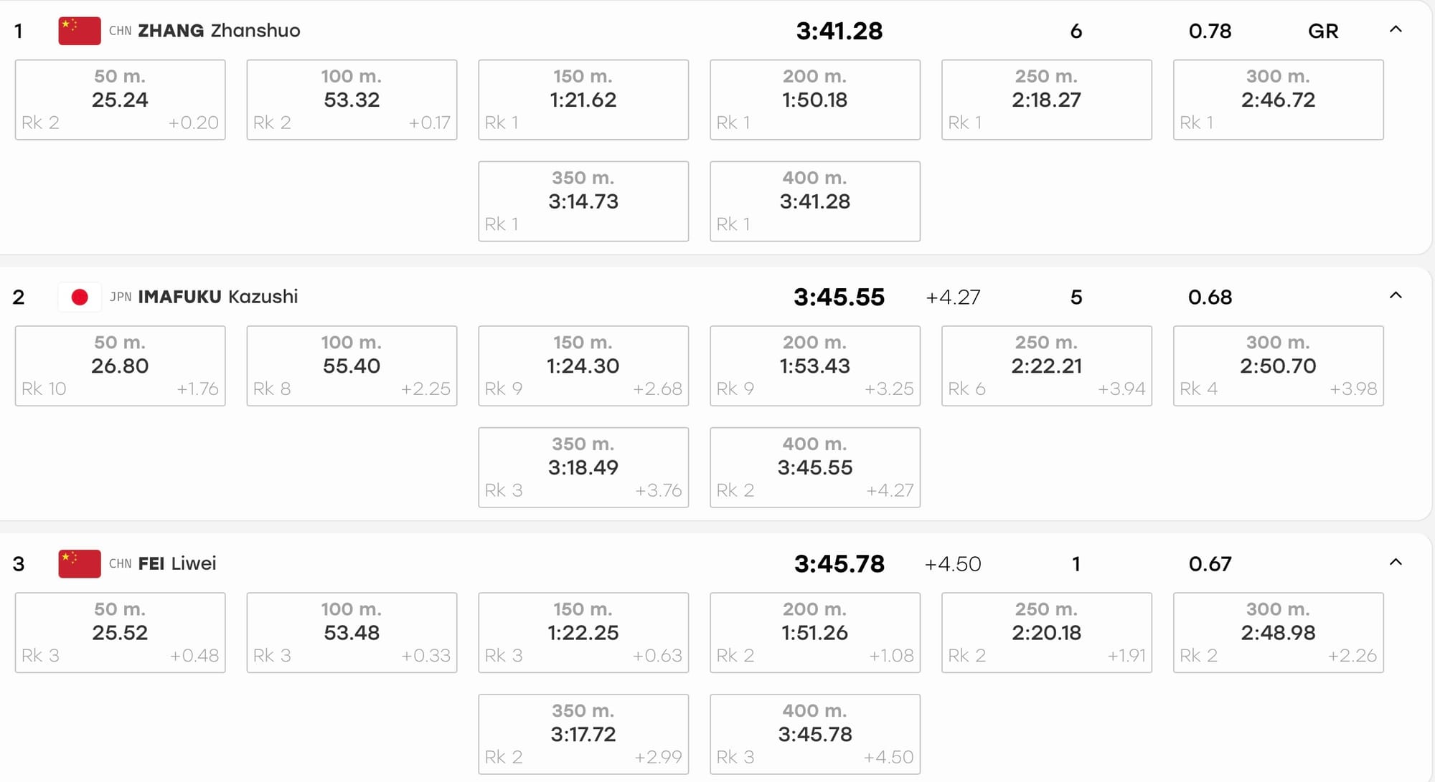Collapse IMAFUKU Kazushi's split details chevron
The height and width of the screenshot is (782, 1435).
pyautogui.click(x=1396, y=295)
